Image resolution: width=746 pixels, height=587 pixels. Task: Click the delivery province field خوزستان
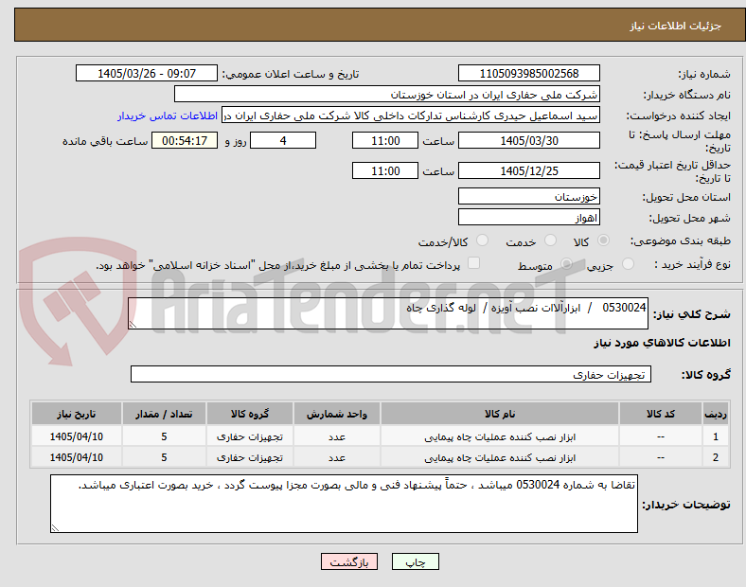(528, 197)
